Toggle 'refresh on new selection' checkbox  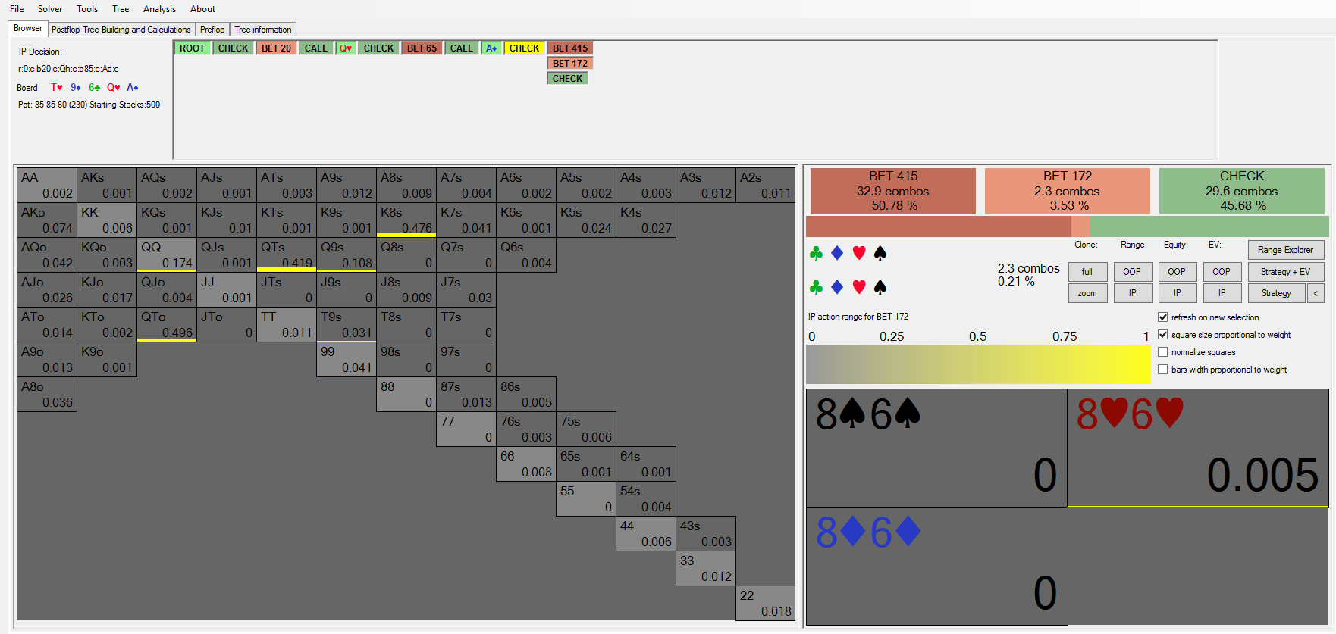pyautogui.click(x=1163, y=317)
